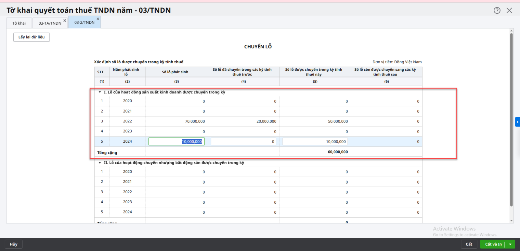Close the tax declaration dialog
The image size is (520, 251).
pyautogui.click(x=509, y=10)
